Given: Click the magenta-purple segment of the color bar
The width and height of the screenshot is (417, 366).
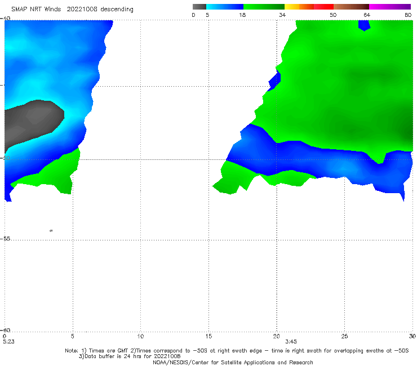Looking at the screenshot, I should click(x=390, y=7).
